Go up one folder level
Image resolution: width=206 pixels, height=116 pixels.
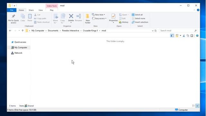[23, 31]
